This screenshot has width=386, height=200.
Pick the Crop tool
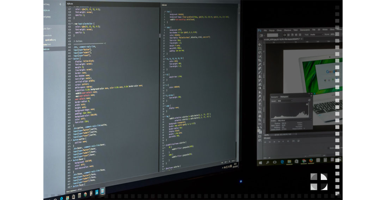point(260,60)
